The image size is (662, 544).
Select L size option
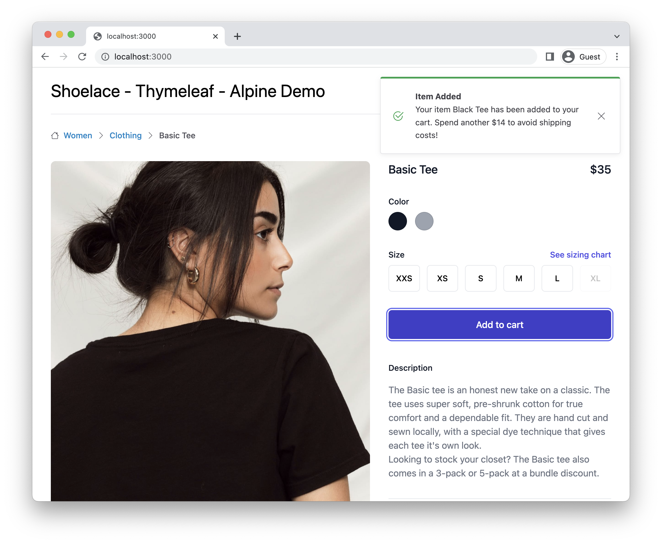pyautogui.click(x=557, y=278)
